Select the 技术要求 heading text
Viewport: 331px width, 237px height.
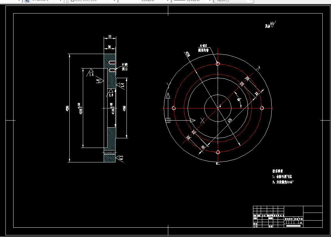click(x=278, y=171)
